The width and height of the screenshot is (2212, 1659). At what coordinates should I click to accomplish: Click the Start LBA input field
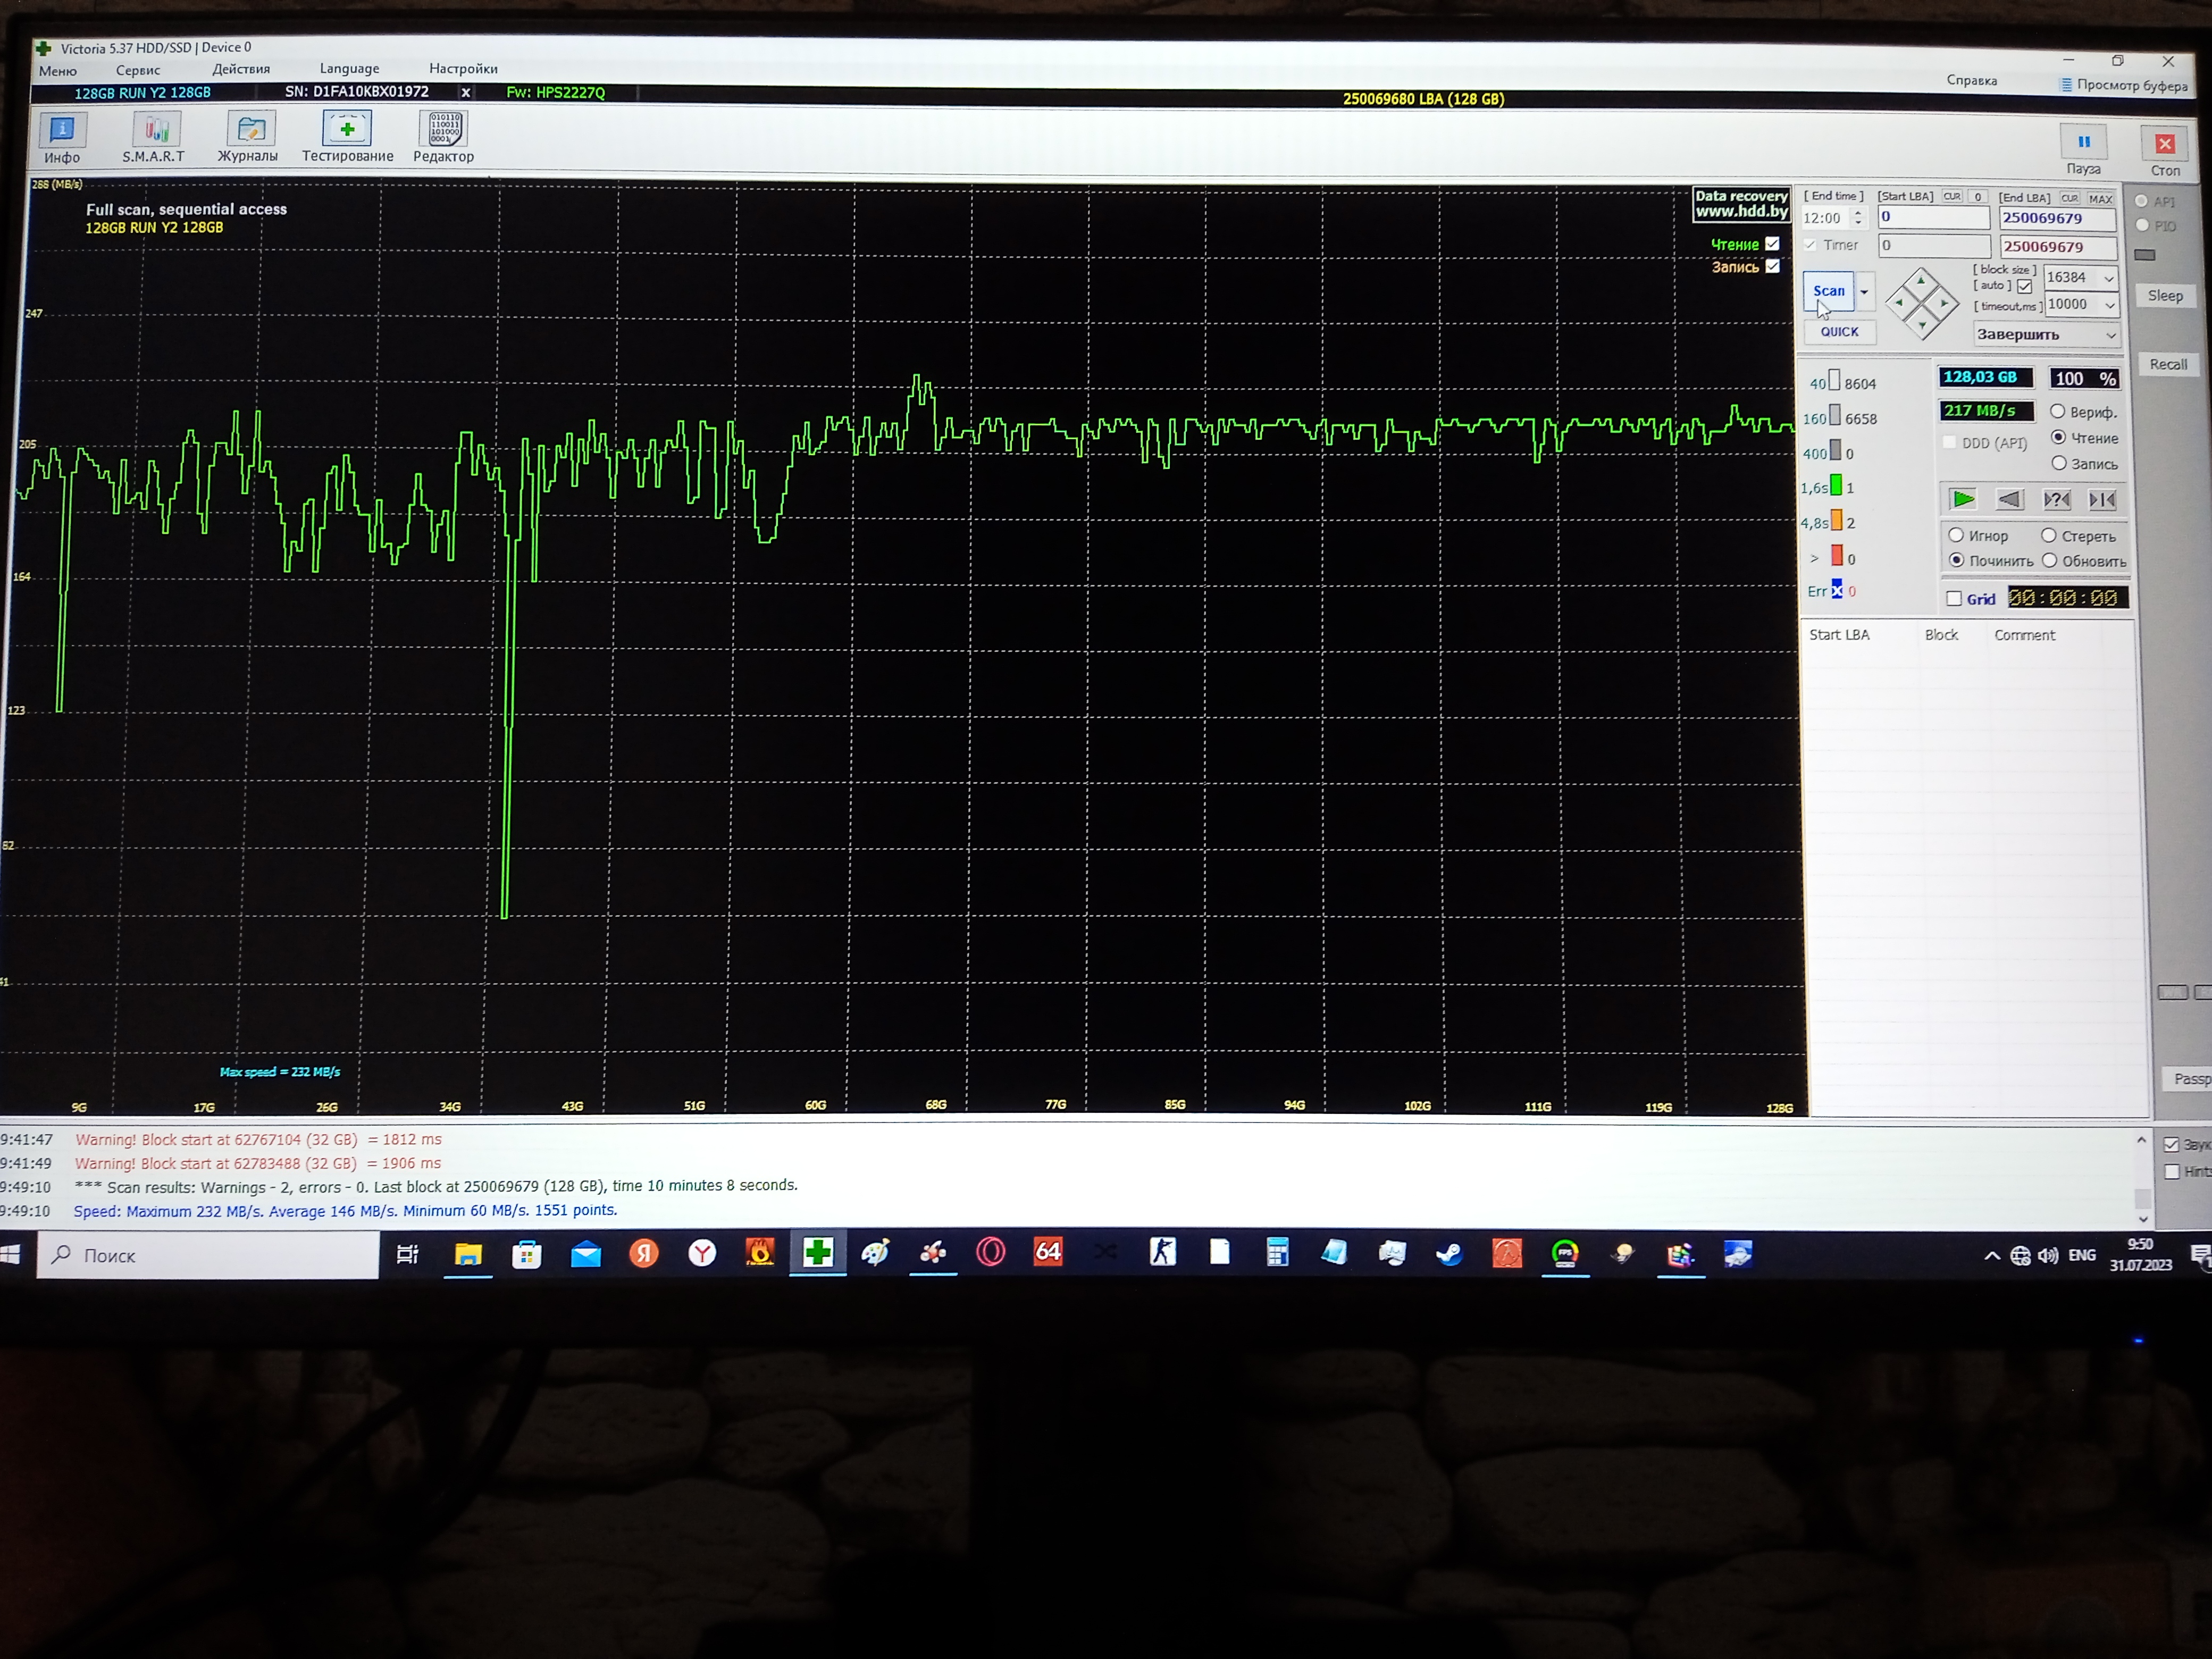click(x=1934, y=217)
